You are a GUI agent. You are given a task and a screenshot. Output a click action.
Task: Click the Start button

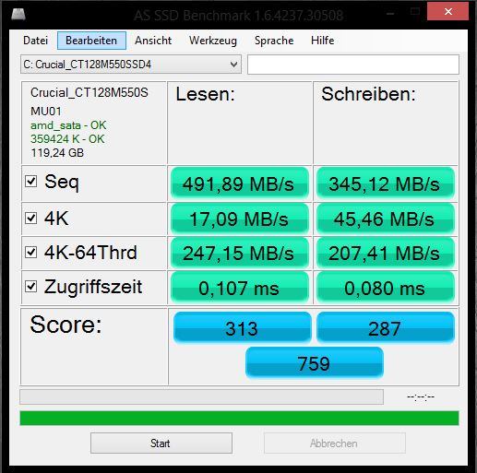pos(161,443)
